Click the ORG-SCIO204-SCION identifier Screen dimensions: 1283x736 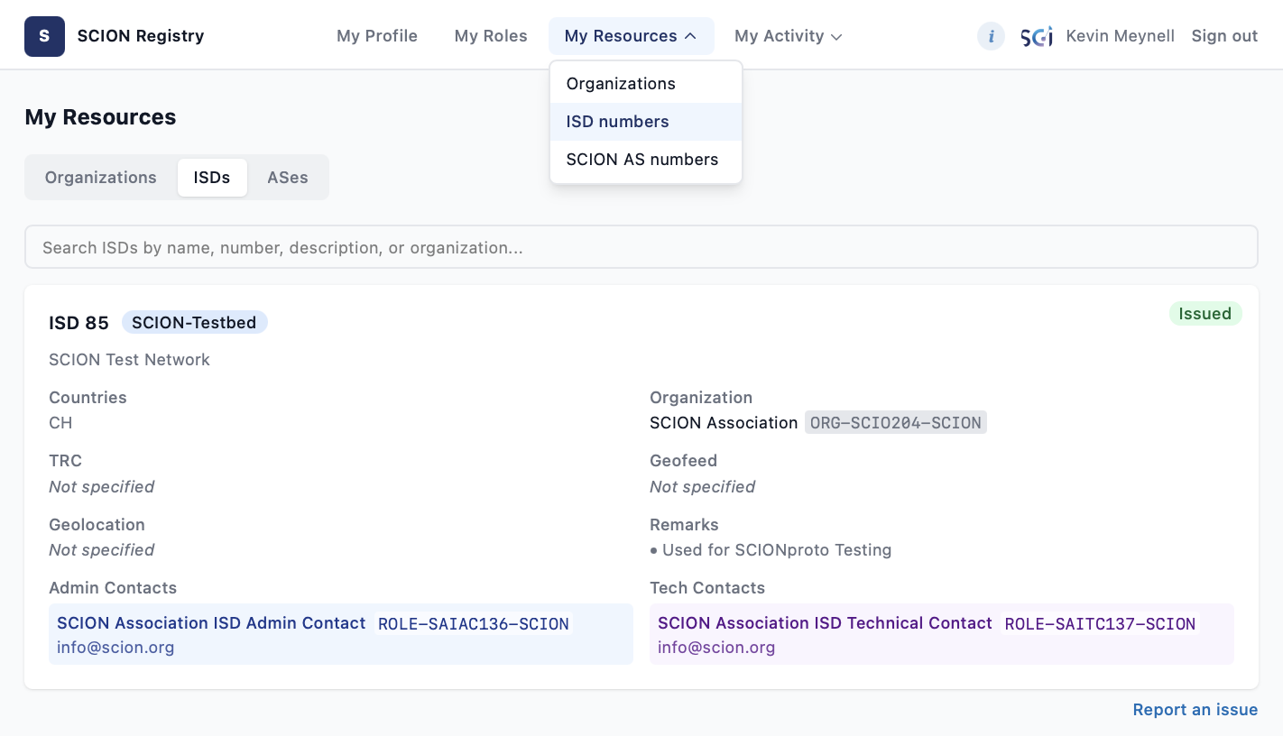point(896,423)
